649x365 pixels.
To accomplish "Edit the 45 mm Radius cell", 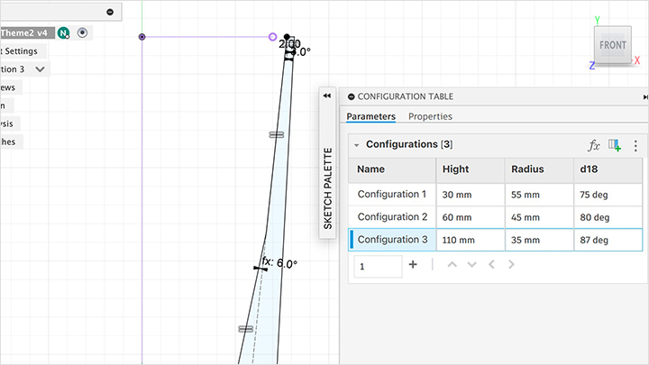I will (539, 217).
